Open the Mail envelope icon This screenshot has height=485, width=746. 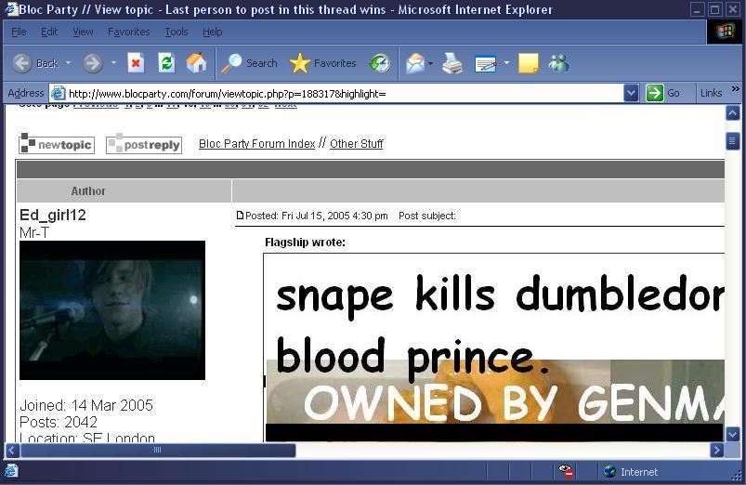pyautogui.click(x=415, y=63)
